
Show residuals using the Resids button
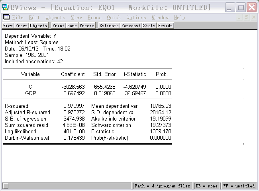(165, 25)
